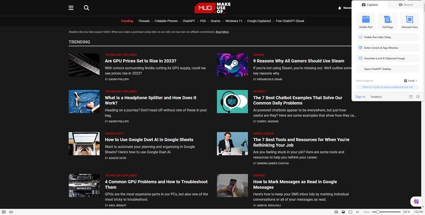Open 'How to Use Google Duet AI' headline
Screen dimensions: 425x215
(x=149, y=140)
